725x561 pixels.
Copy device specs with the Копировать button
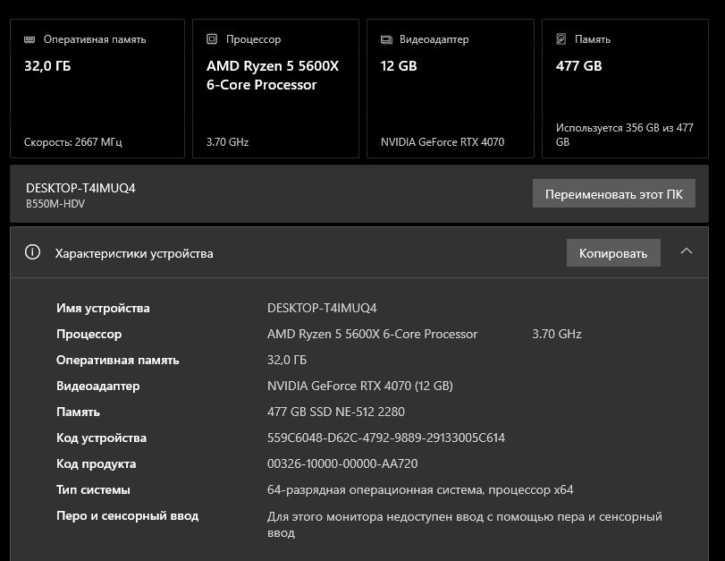(613, 252)
